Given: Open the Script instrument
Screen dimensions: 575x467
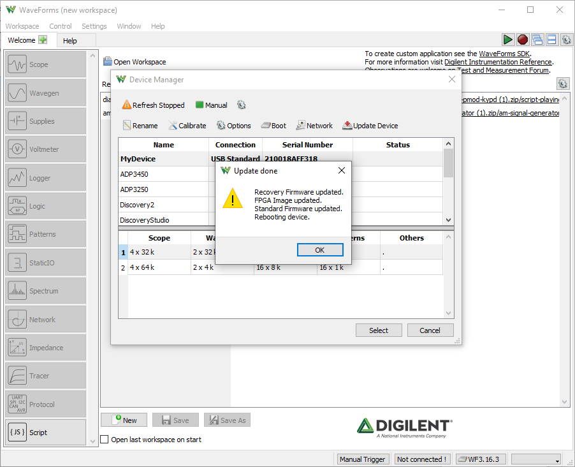Looking at the screenshot, I should tap(45, 433).
